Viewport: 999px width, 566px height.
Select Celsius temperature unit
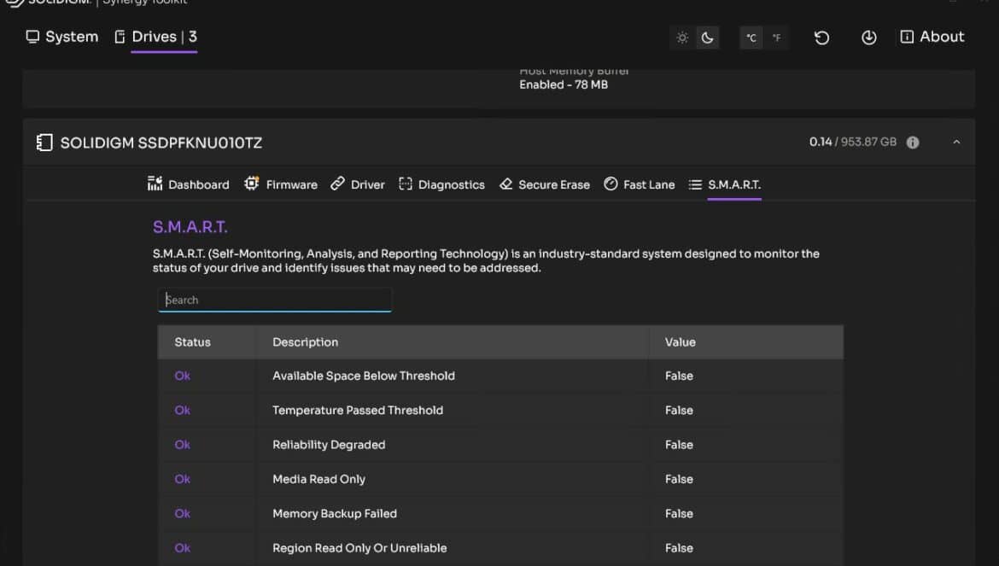pos(751,38)
